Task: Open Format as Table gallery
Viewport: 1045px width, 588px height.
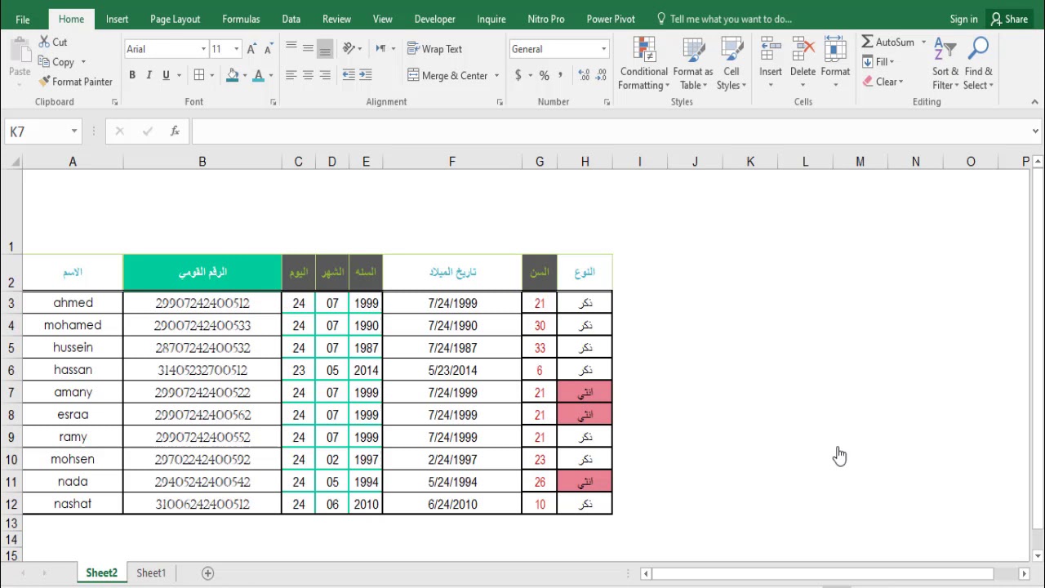Action: coord(693,64)
